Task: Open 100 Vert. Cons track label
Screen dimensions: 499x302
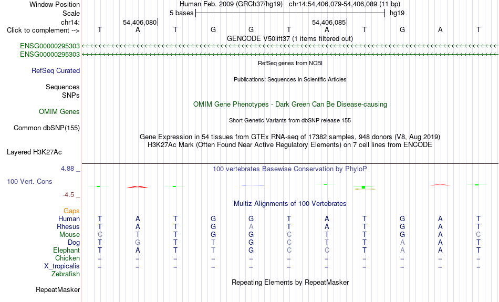Action: click(x=29, y=181)
